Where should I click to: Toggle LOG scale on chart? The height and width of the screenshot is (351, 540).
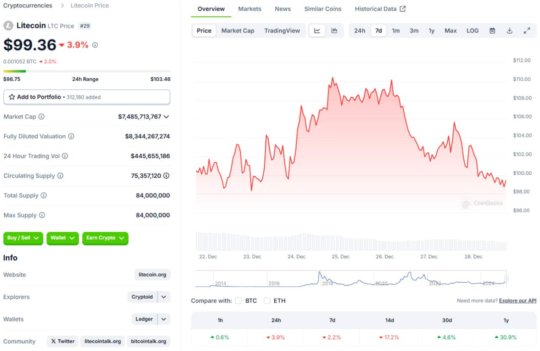click(x=472, y=31)
